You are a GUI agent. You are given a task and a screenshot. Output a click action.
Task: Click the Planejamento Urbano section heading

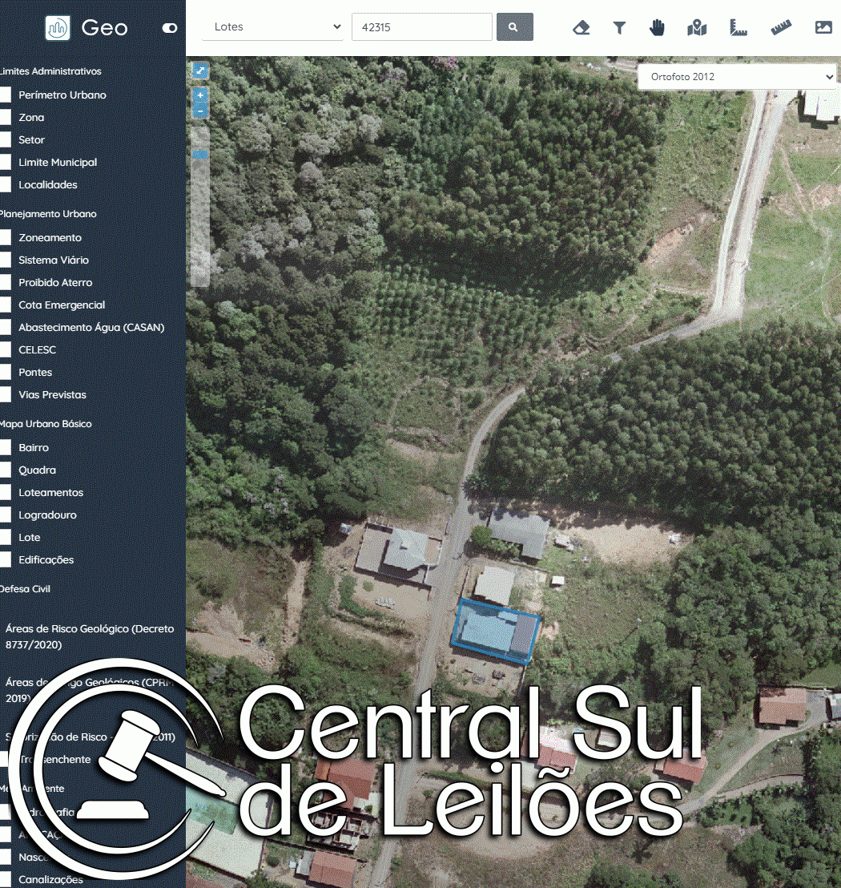tap(48, 214)
